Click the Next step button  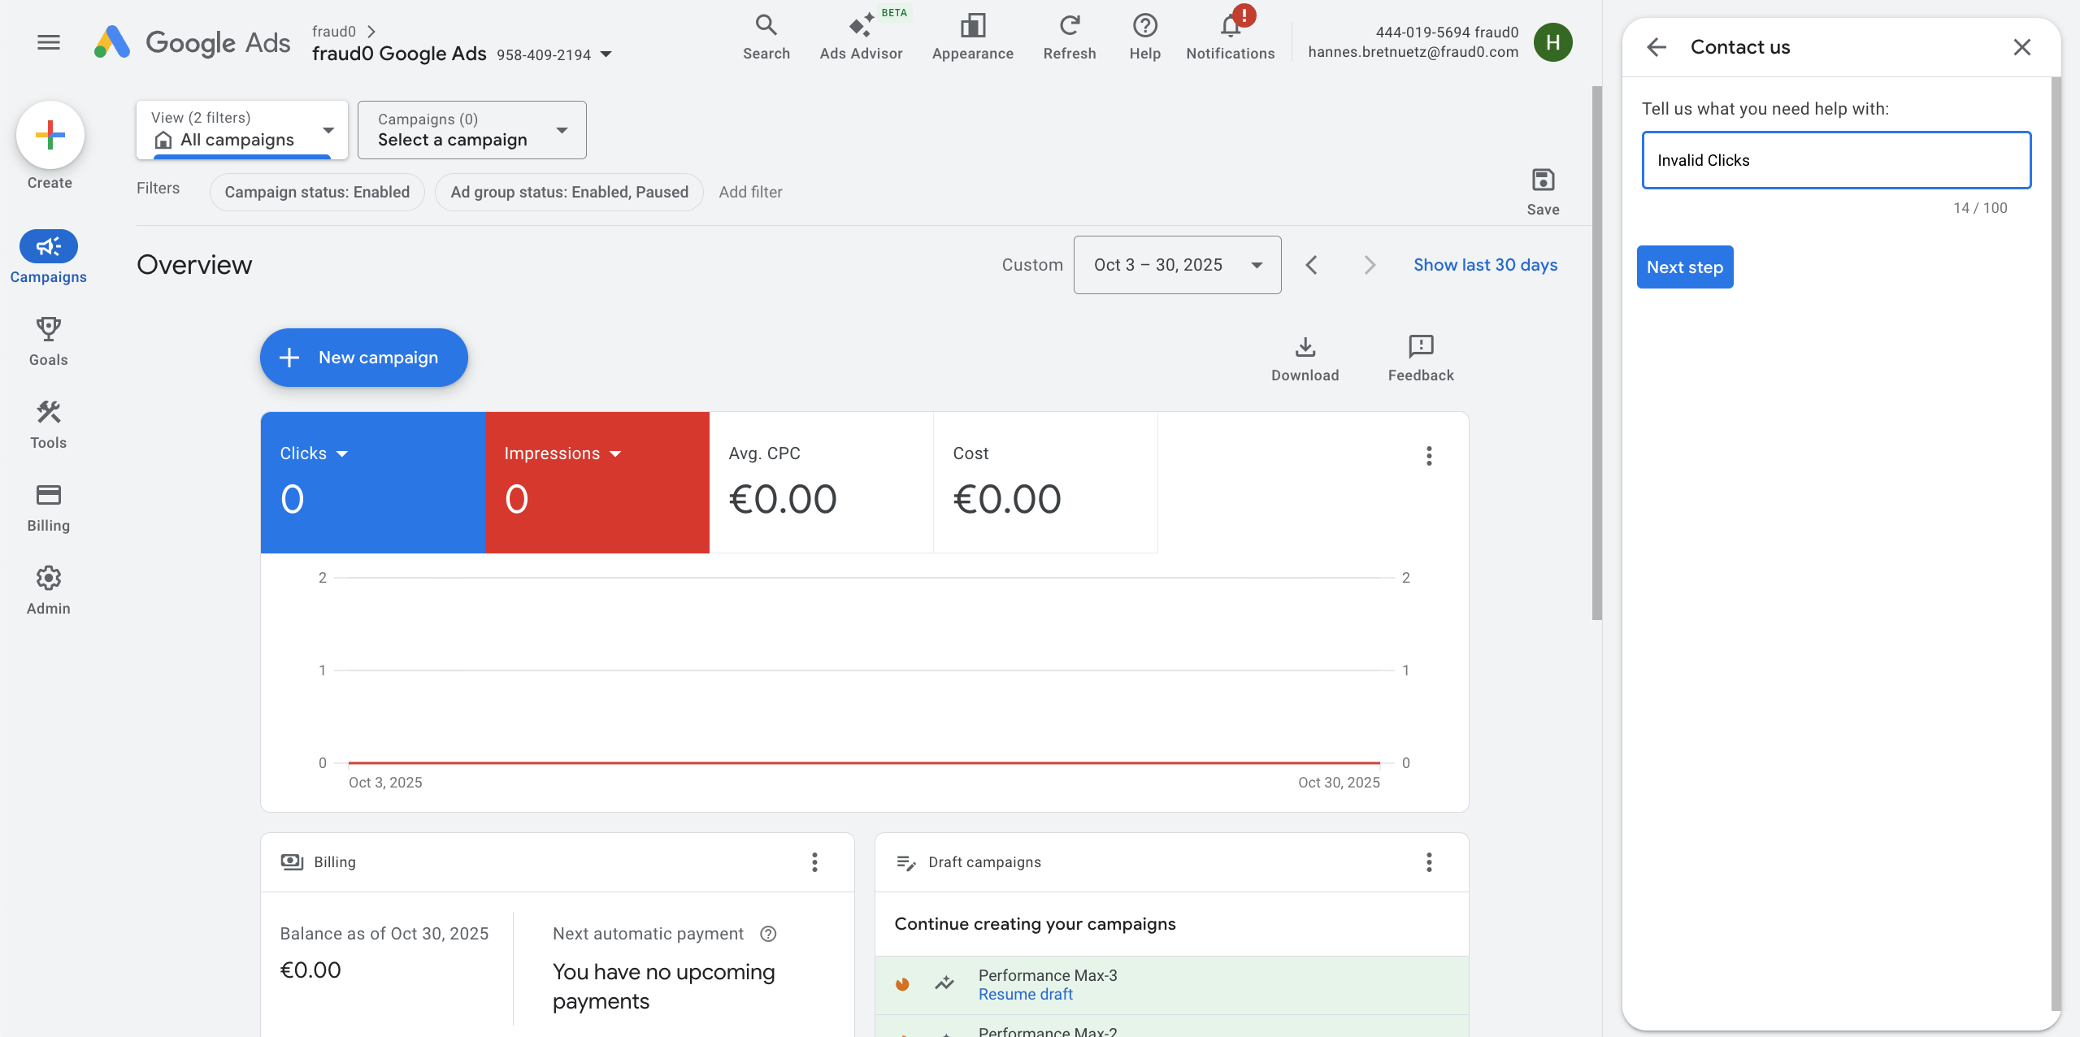[1684, 267]
